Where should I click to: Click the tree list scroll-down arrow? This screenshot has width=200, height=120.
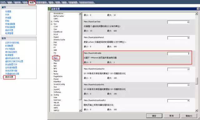80,110
